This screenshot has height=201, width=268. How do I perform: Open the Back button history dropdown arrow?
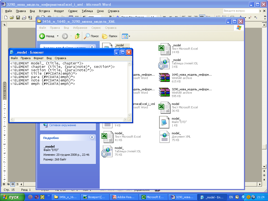click(x=58, y=36)
